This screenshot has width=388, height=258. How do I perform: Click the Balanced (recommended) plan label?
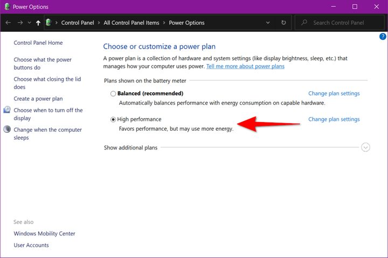tap(150, 93)
